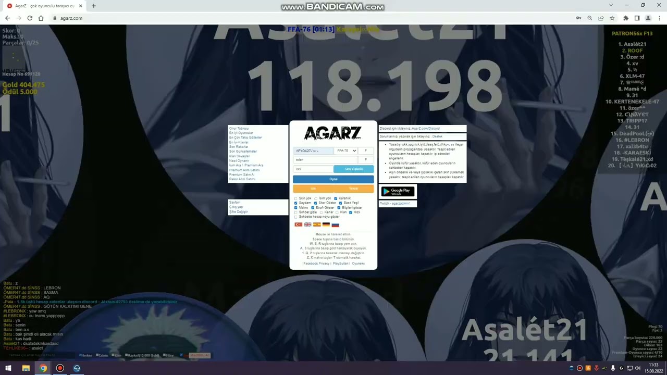Click the nickname field showing AFYOK27
This screenshot has height=375, width=667.
pyautogui.click(x=313, y=151)
